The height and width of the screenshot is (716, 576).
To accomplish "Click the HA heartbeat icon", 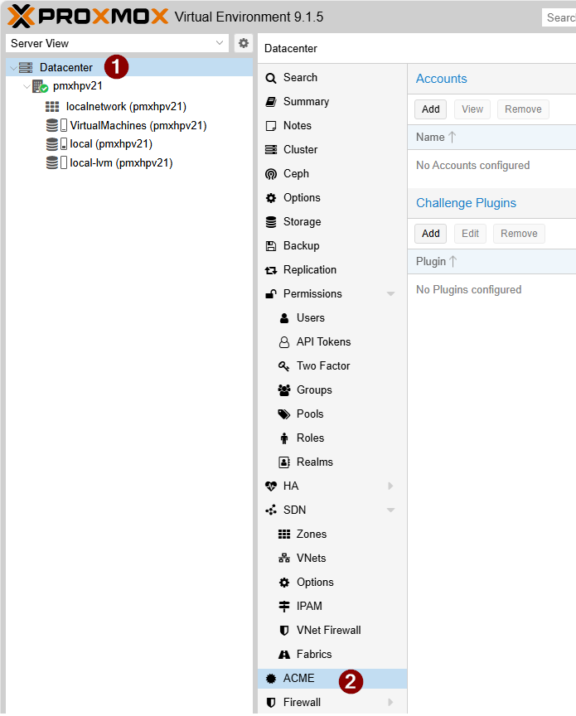I will click(270, 486).
